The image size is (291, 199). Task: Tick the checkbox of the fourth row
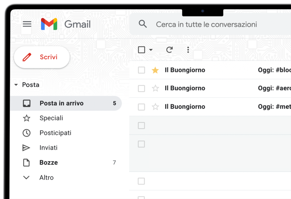pyautogui.click(x=142, y=126)
